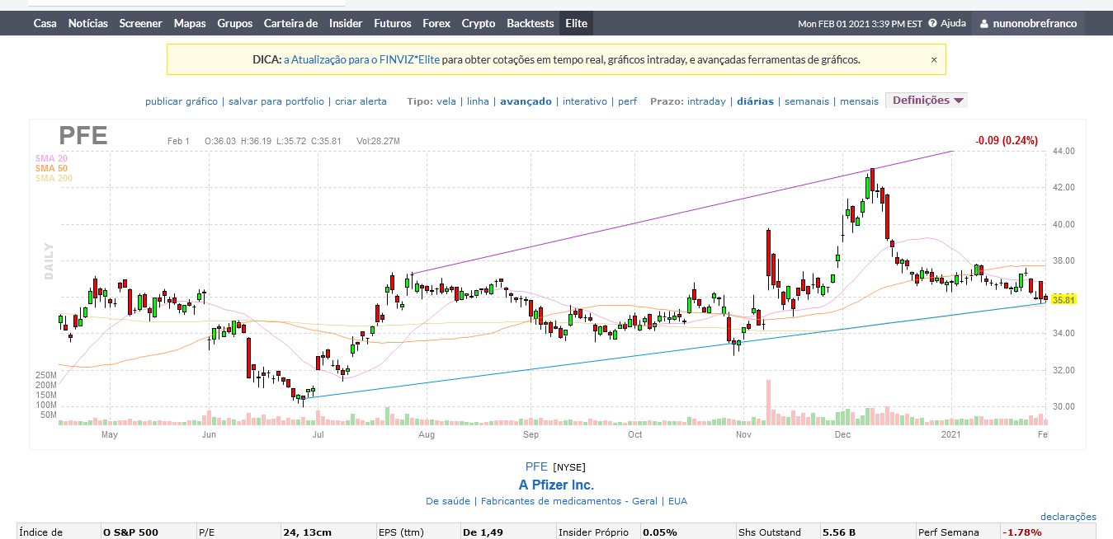Click the PFE ticker link below chart
Screen dimensions: 1113x539
[x=536, y=466]
